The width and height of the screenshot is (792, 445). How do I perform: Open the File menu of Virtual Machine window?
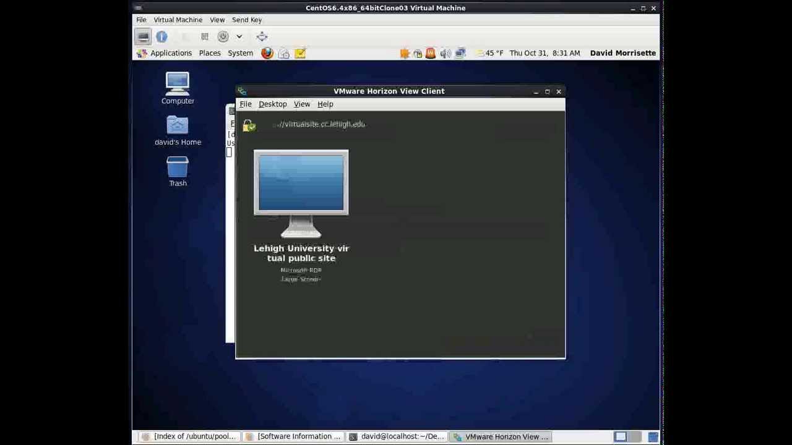coord(141,20)
